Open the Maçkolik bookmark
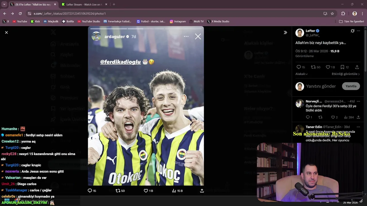This screenshot has width=367, height=206. 51,21
